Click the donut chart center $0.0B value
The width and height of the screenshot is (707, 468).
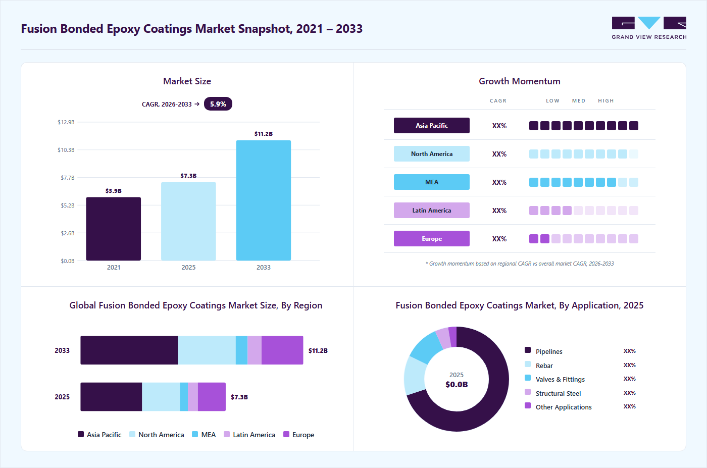[x=457, y=385]
